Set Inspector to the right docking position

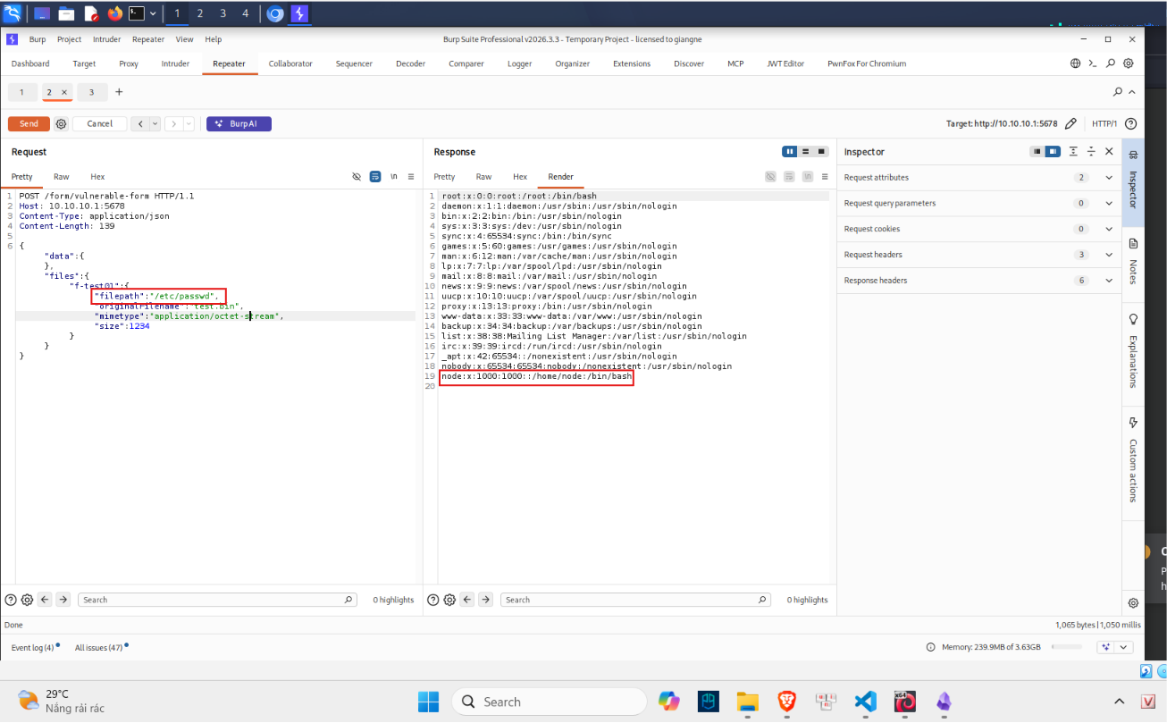tap(1053, 152)
